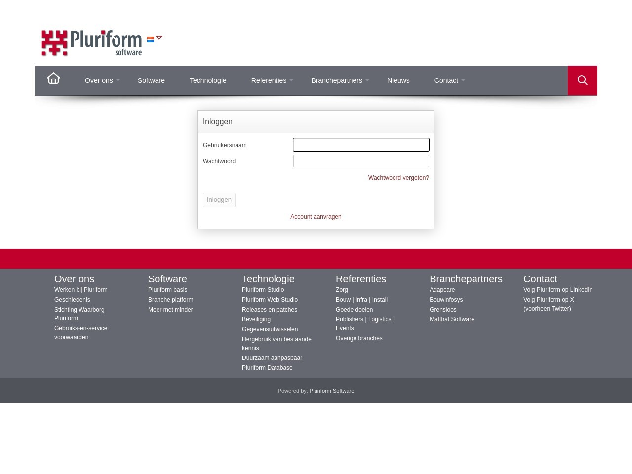Open the Software menu item
The height and width of the screenshot is (474, 632).
coord(151,80)
